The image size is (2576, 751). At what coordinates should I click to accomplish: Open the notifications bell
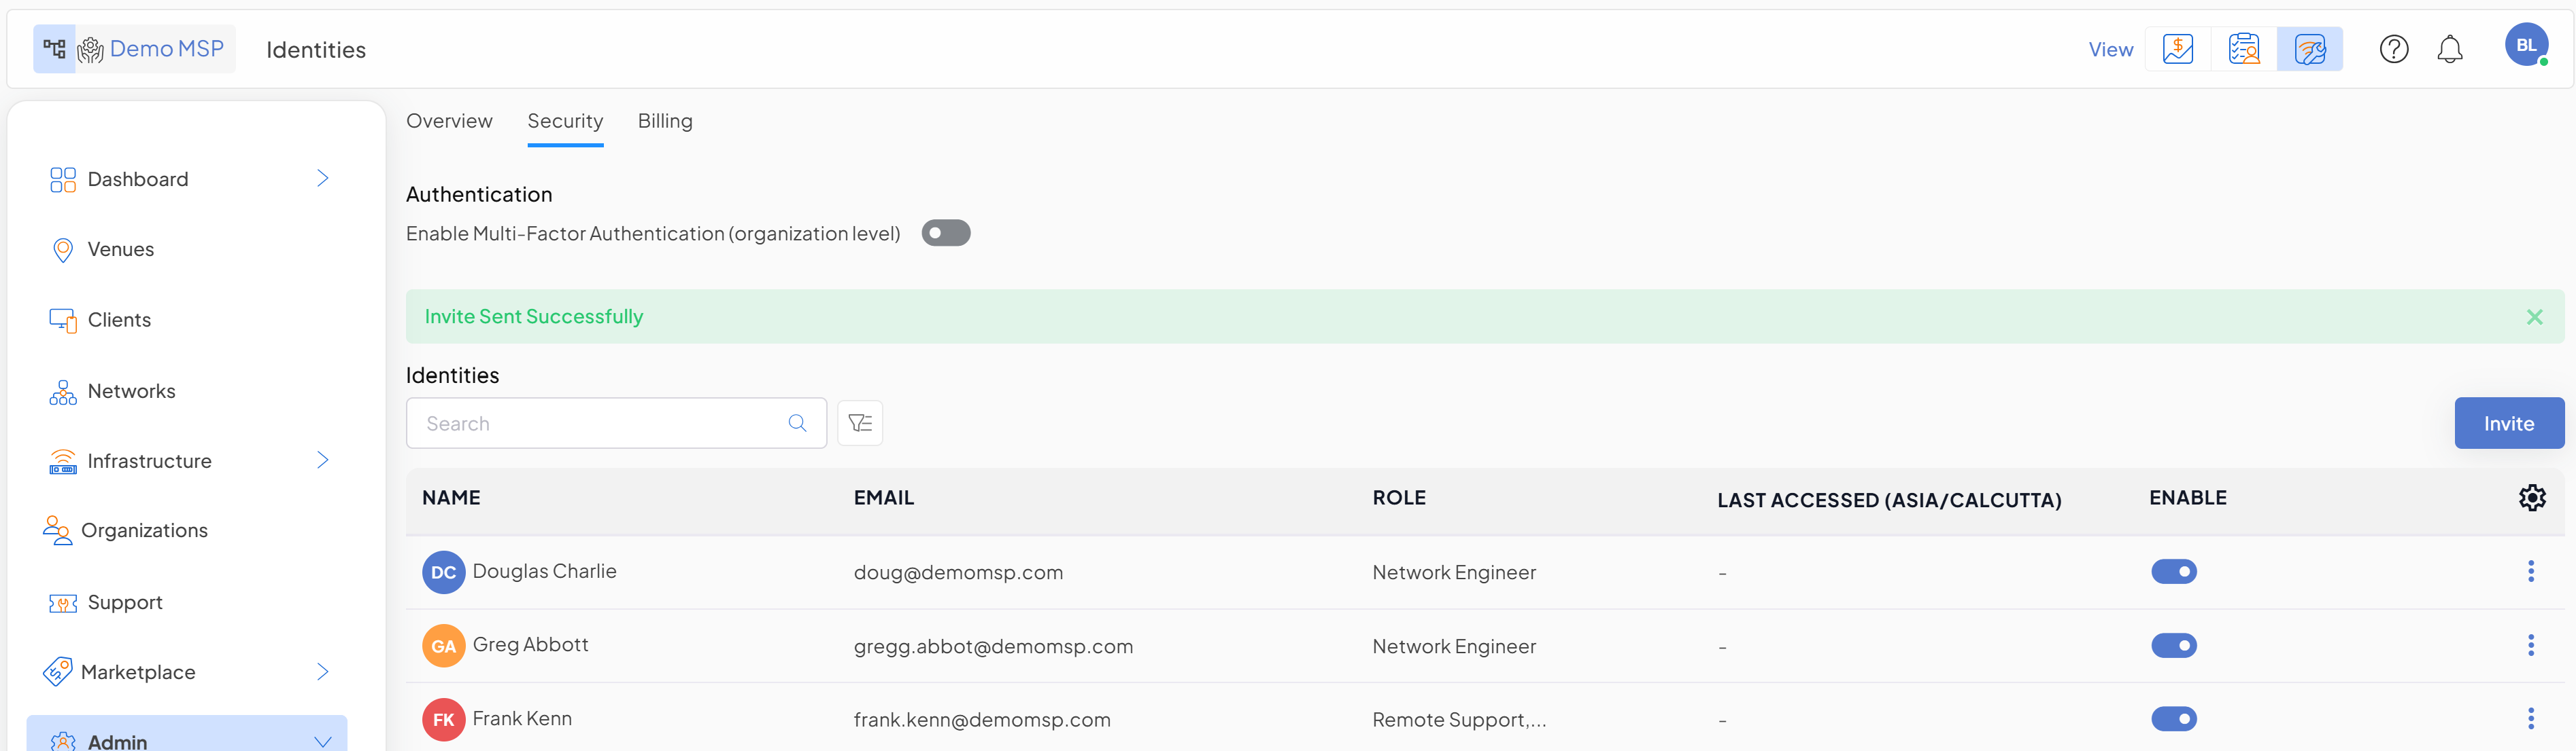(x=2449, y=49)
